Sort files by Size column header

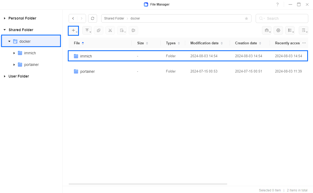pos(140,43)
